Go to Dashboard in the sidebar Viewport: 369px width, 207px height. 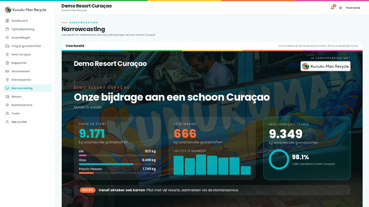(28, 21)
